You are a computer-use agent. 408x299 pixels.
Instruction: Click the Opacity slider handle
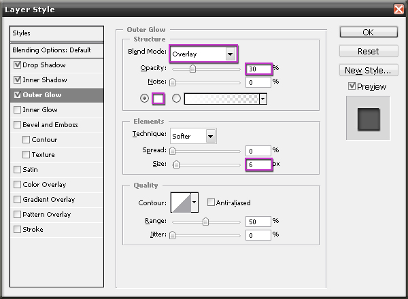192,69
